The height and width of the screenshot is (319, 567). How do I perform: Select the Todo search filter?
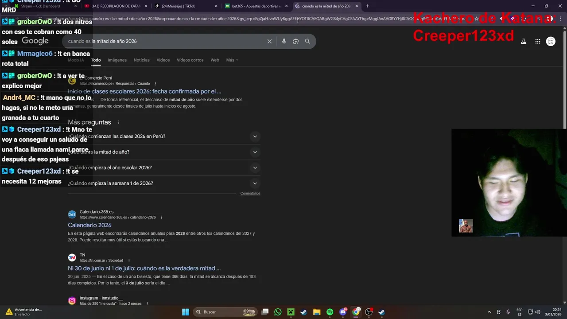[96, 60]
